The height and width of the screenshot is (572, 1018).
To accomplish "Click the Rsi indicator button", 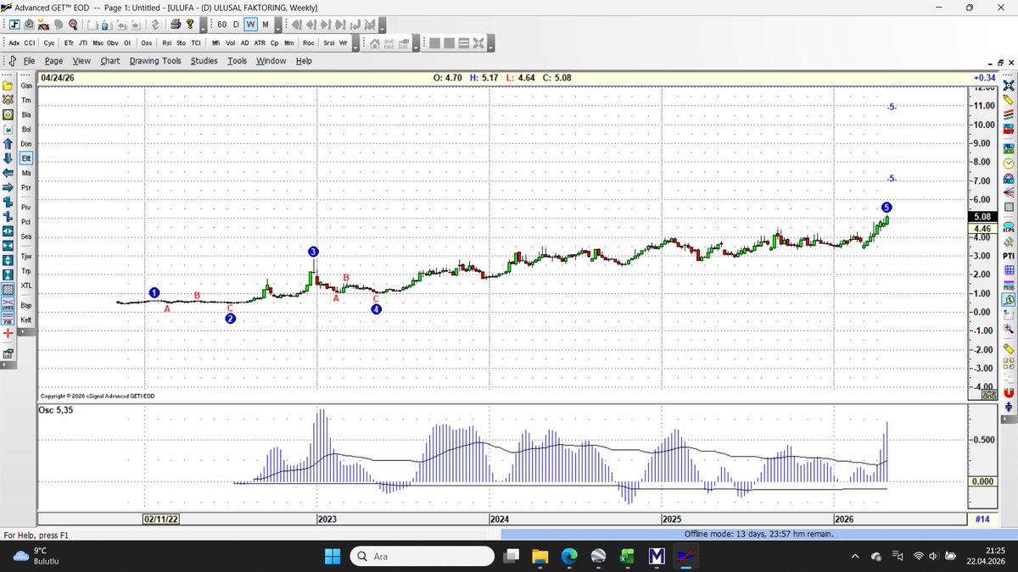I will click(x=167, y=43).
